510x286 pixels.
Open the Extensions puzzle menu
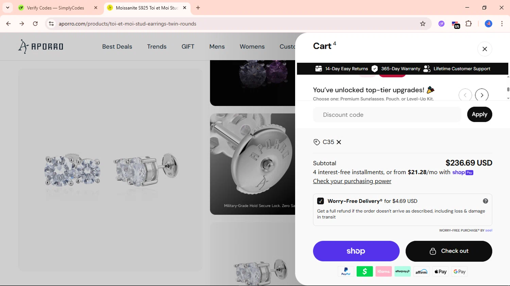469,24
